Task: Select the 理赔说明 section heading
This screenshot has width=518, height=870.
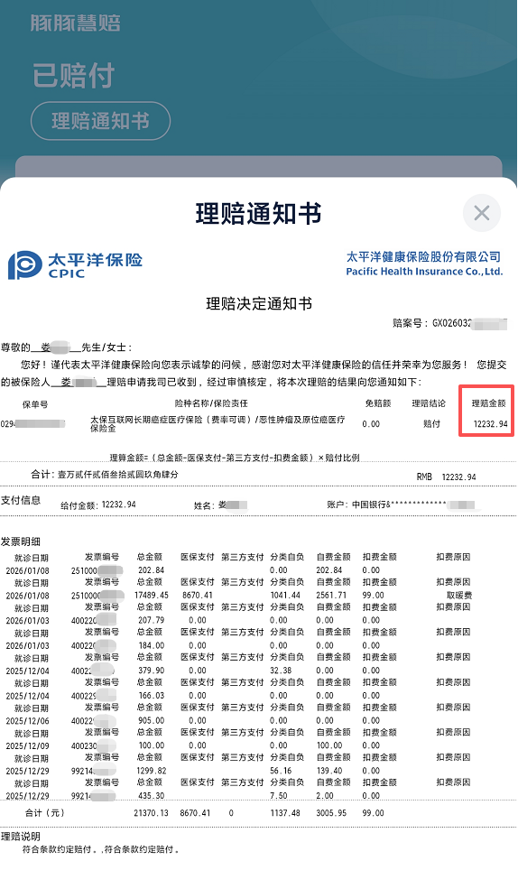Action: [21, 836]
